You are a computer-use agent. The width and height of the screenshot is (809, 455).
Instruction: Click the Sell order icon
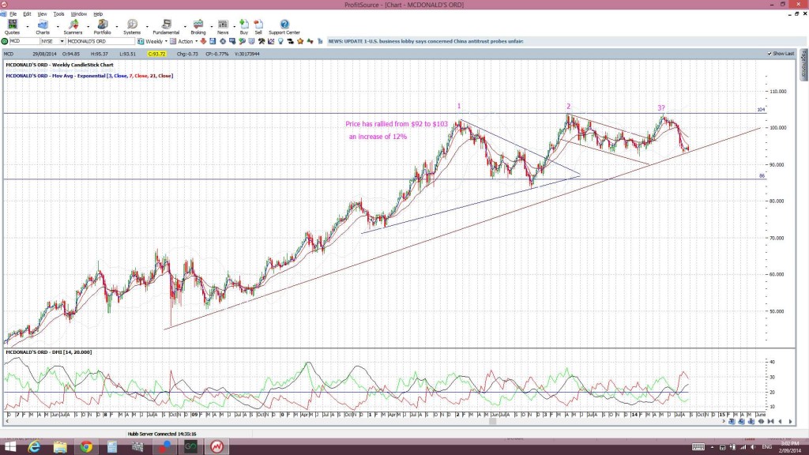tap(258, 27)
